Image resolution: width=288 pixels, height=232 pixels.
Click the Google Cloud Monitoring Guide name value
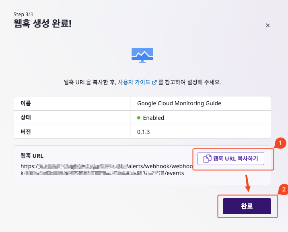pyautogui.click(x=179, y=103)
